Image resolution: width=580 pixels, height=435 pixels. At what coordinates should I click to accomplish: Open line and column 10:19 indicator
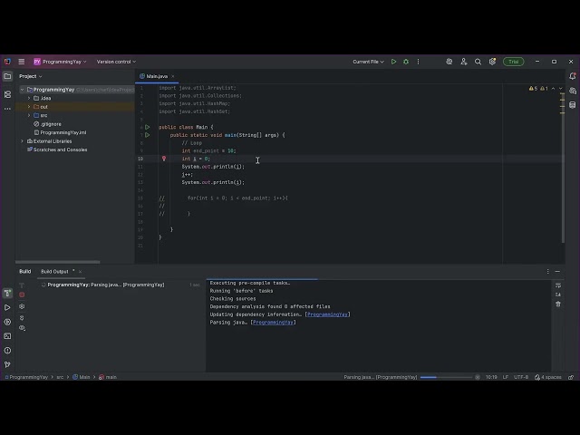coord(491,377)
